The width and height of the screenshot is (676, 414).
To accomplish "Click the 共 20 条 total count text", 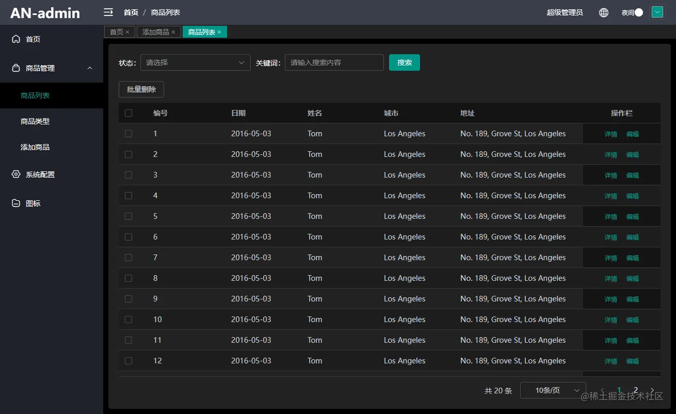I will click(498, 391).
